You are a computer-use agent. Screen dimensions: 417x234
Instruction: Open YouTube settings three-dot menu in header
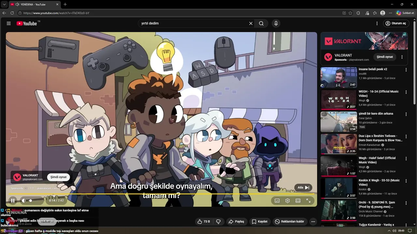click(x=377, y=23)
